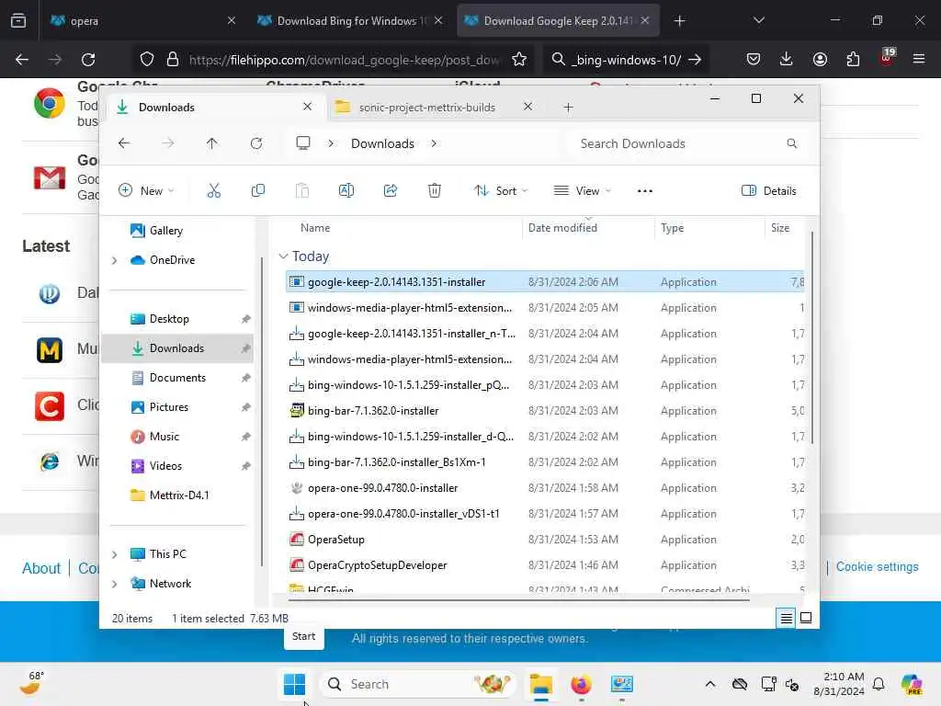The width and height of the screenshot is (941, 706).
Task: Open Documents in the navigation pane
Action: pyautogui.click(x=177, y=378)
